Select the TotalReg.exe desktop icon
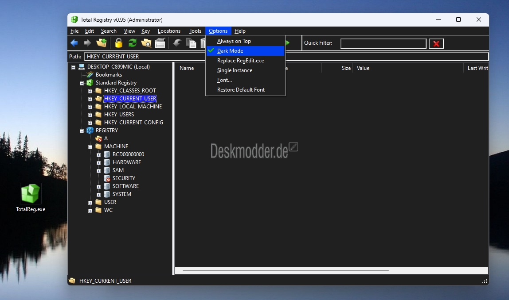 coord(31,193)
